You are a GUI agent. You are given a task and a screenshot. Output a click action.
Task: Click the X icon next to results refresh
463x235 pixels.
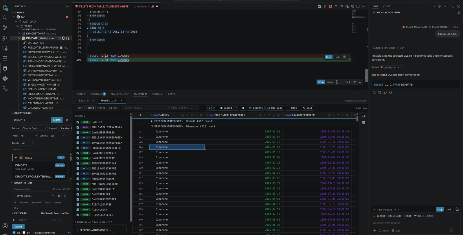click(x=214, y=108)
